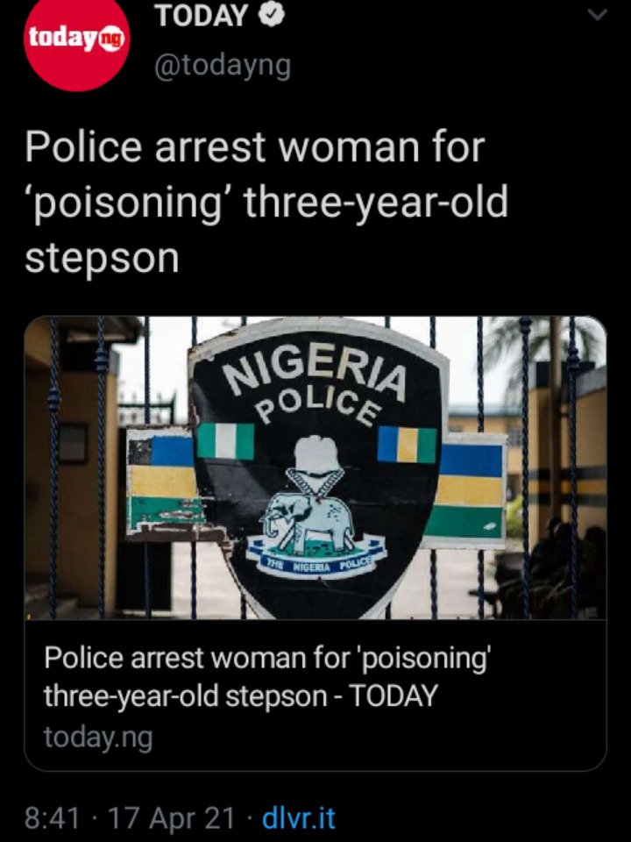Click the 8:41 timestamp
631x842 pixels.
pos(52,818)
